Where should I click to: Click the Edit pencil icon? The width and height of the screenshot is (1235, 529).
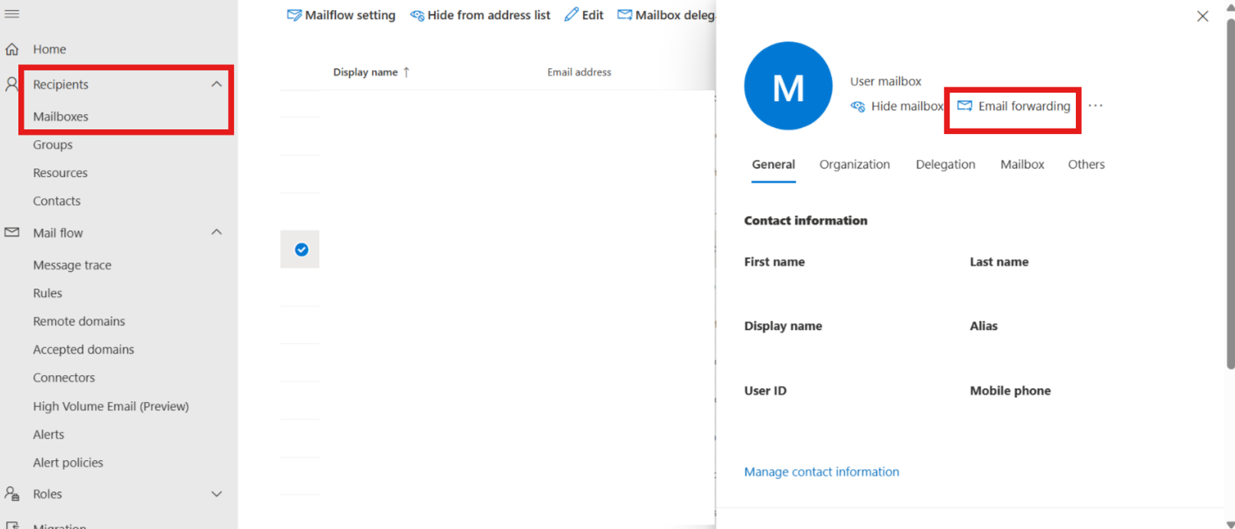click(572, 15)
